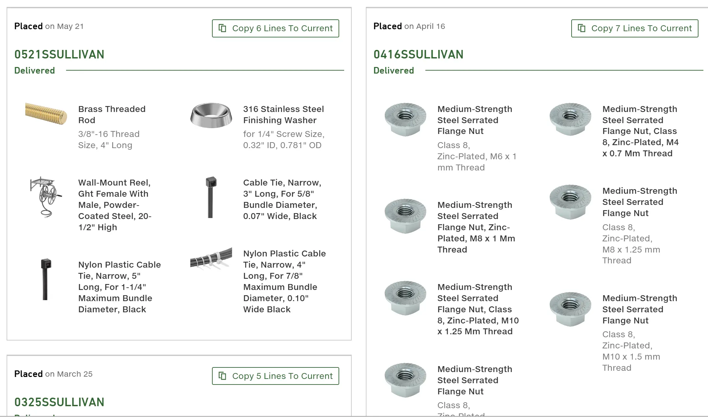
Task: Open the M10 x 1.25 Mm flange nut link
Action: coord(478,309)
